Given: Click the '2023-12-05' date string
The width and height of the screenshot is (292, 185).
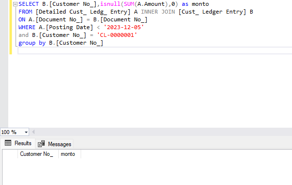Looking at the screenshot, I should click(x=124, y=27).
